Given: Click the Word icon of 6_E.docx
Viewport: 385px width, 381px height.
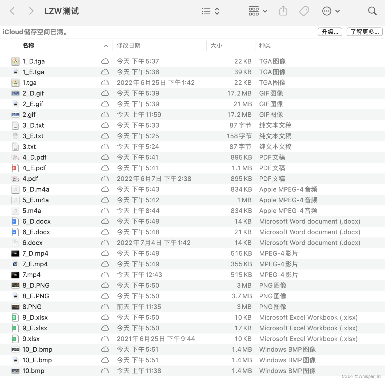Looking at the screenshot, I should click(15, 232).
